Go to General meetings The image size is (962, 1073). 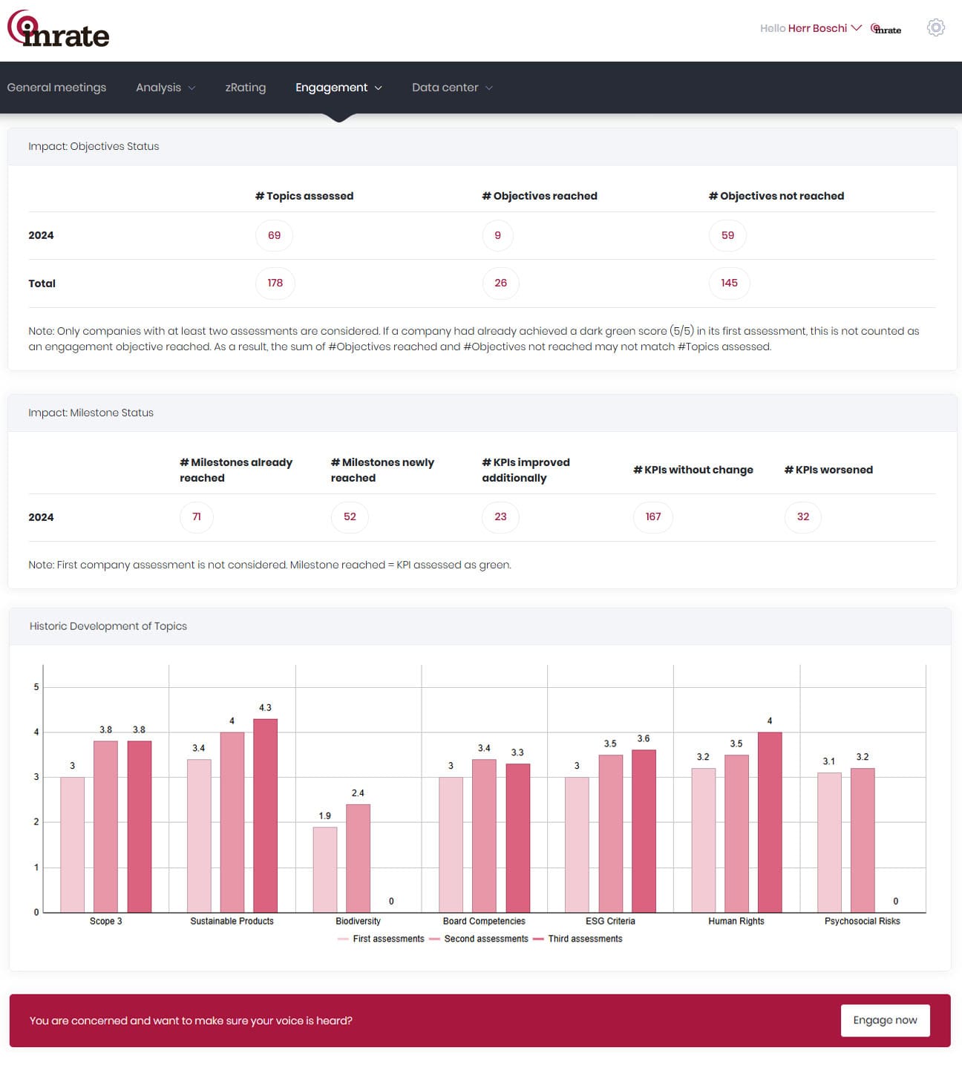click(x=56, y=88)
